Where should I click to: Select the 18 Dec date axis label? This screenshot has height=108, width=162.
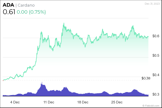coord(83,102)
